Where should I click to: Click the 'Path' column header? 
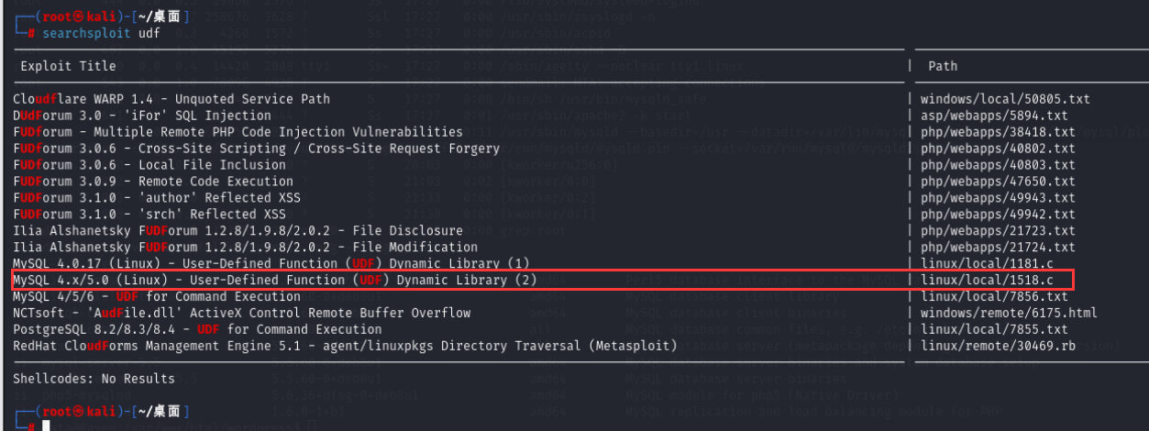click(943, 66)
